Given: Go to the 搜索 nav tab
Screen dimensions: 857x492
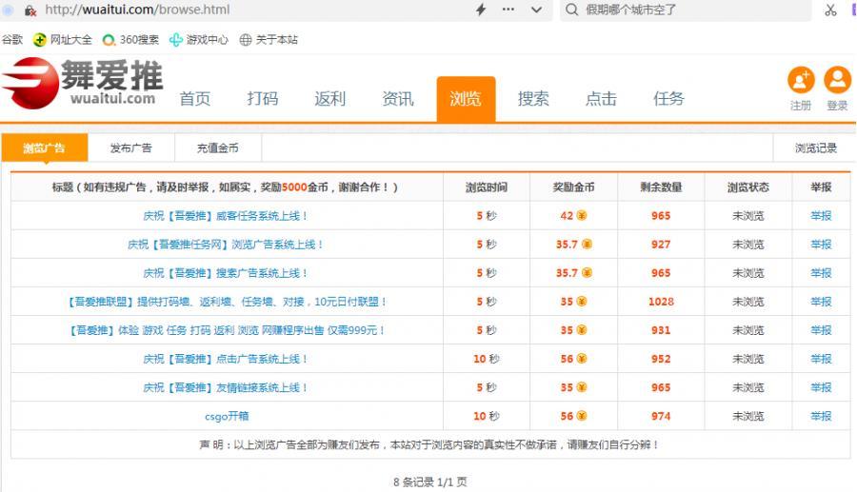Looking at the screenshot, I should pyautogui.click(x=533, y=98).
